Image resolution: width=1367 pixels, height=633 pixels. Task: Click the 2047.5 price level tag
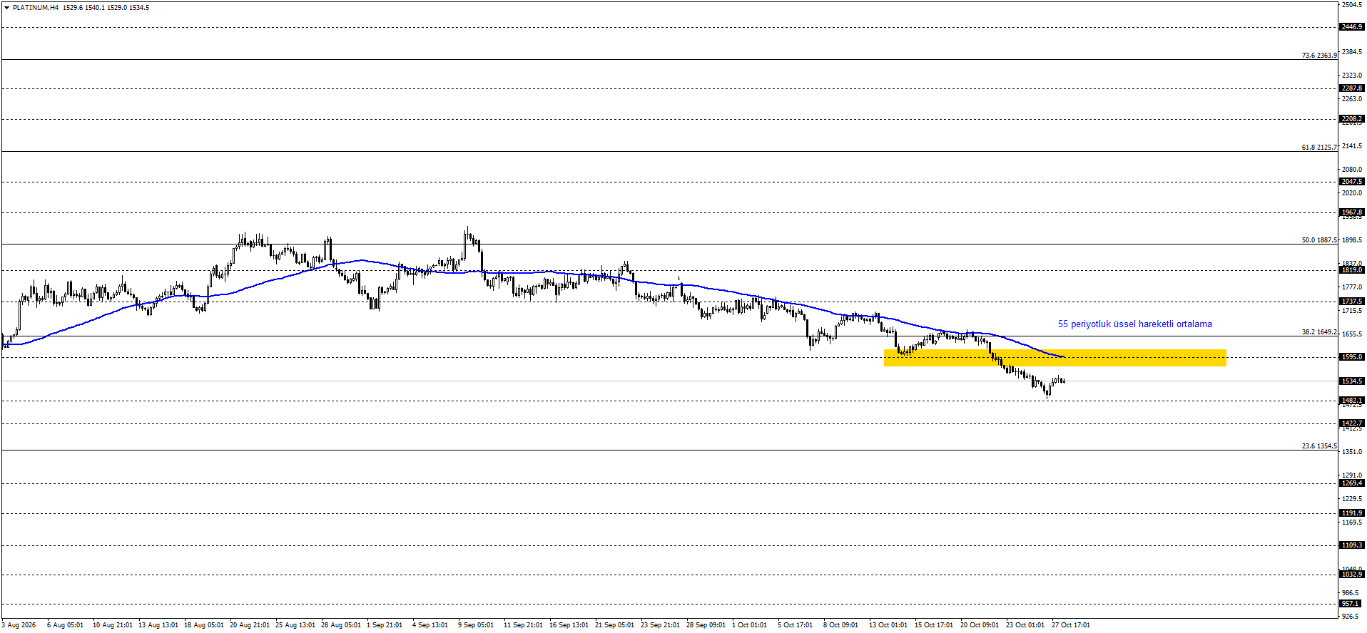[1352, 182]
